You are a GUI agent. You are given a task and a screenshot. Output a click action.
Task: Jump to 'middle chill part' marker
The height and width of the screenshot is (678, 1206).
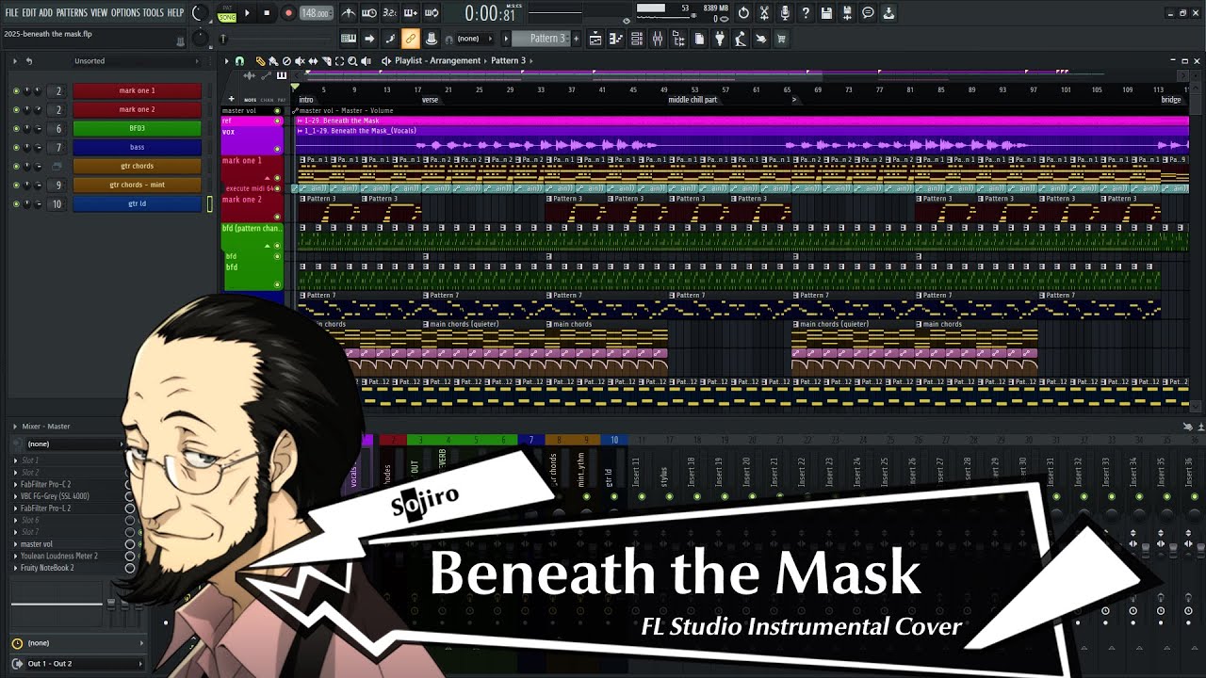coord(693,100)
